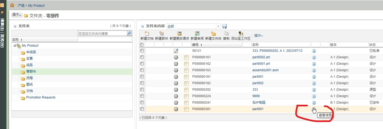This screenshot has height=129, width=383.
Task: Select the 半成品 folder
Action: [x=31, y=52]
